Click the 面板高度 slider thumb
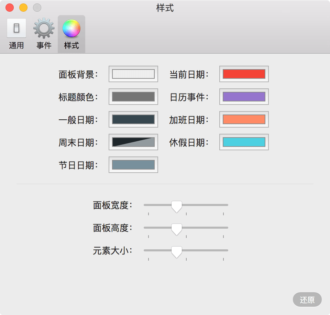The width and height of the screenshot is (330, 315). pos(177,229)
